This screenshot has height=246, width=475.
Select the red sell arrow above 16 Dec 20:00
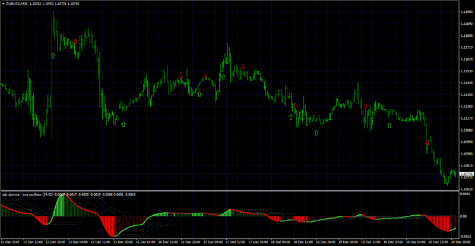coord(181,76)
